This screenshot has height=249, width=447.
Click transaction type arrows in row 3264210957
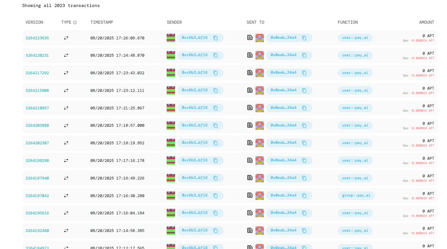pyautogui.click(x=66, y=108)
